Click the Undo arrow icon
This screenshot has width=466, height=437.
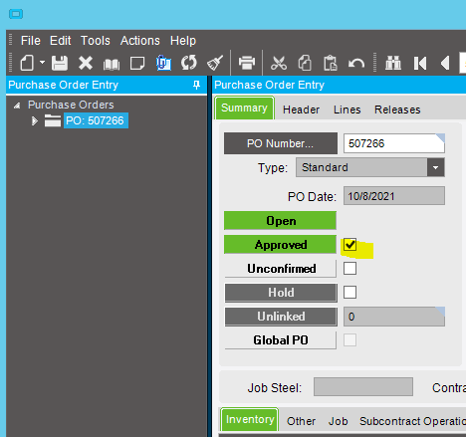pos(356,63)
